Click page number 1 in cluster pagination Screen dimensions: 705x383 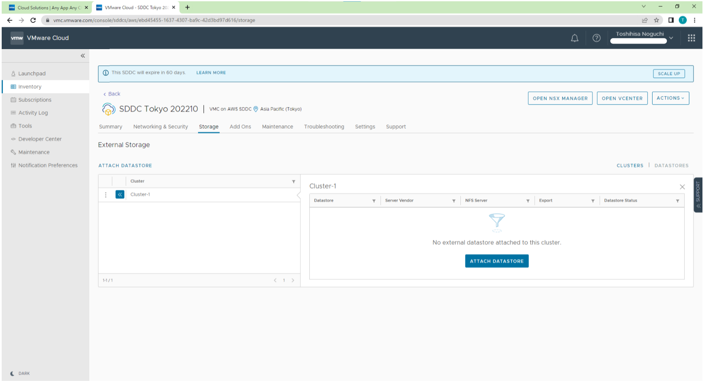(x=284, y=280)
